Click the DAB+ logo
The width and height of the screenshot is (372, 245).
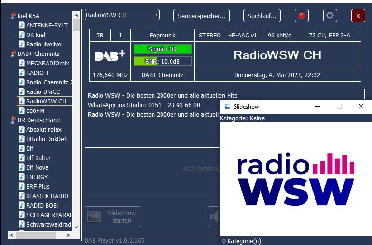tap(110, 55)
